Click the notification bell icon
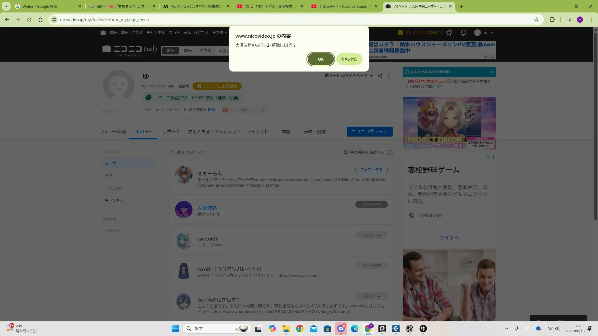 463,33
